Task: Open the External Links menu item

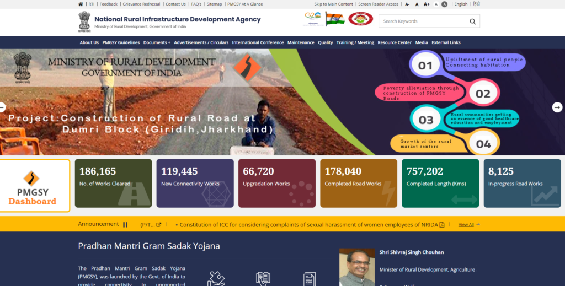Action: click(446, 42)
